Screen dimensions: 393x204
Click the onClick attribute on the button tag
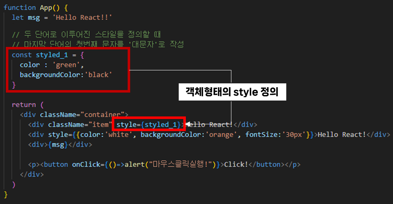click(86, 165)
